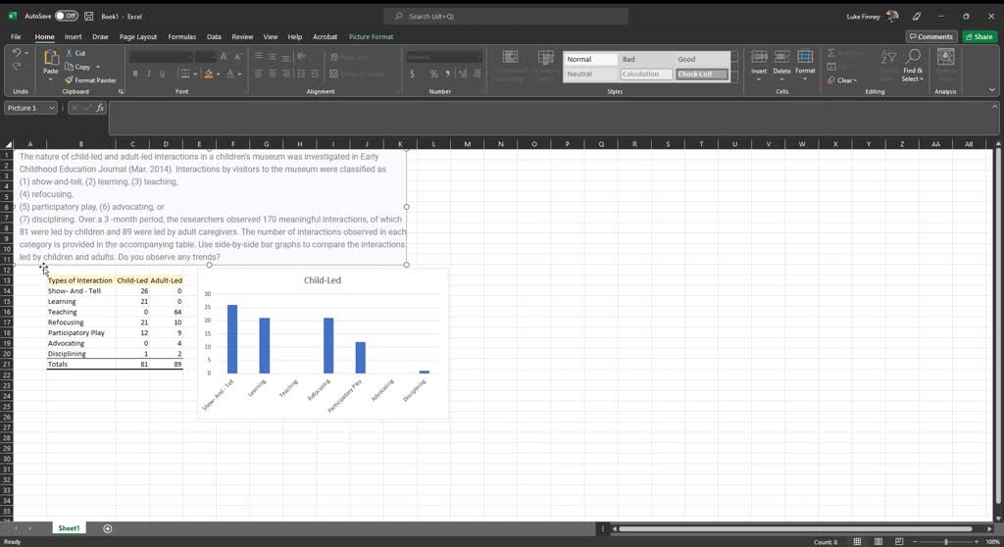
Task: Click the Insert Function fx icon
Action: click(100, 108)
